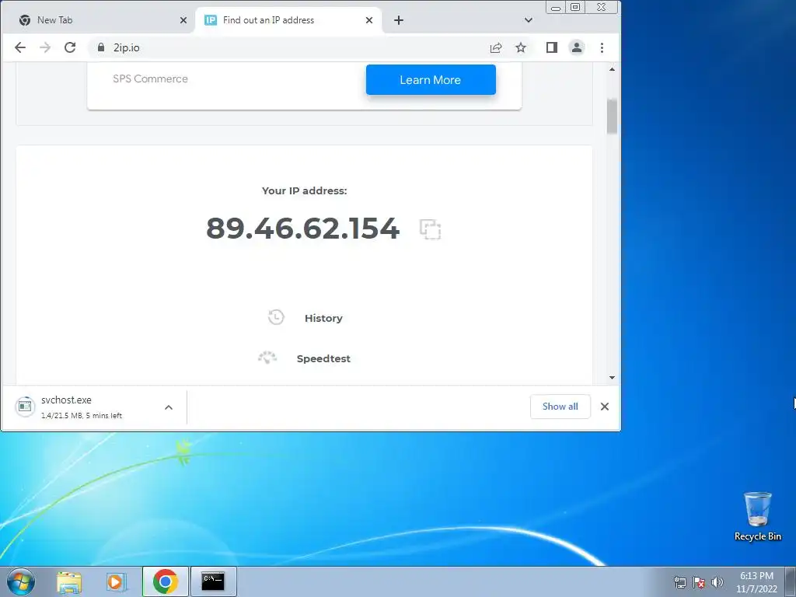796x597 pixels.
Task: Click the 89.46.62.154 IP address text
Action: coord(302,228)
